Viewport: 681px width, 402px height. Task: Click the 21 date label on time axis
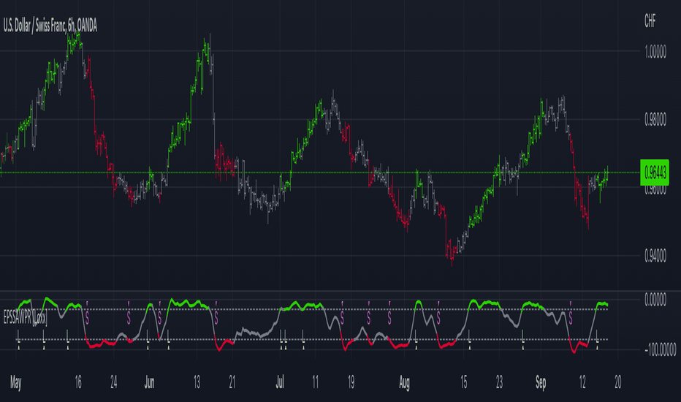(232, 382)
